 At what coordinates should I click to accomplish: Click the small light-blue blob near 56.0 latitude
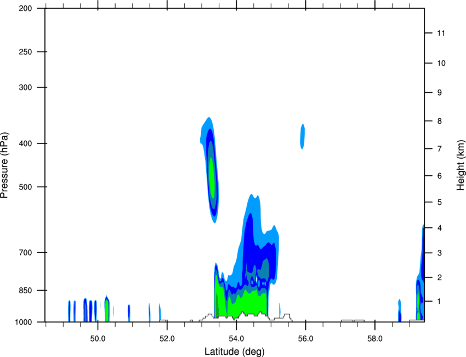303,136
